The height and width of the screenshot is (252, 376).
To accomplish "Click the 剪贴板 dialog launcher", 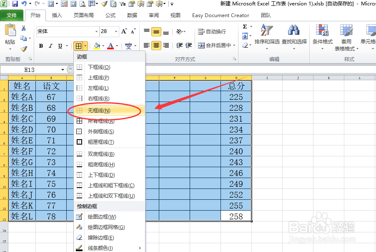I will (30, 59).
